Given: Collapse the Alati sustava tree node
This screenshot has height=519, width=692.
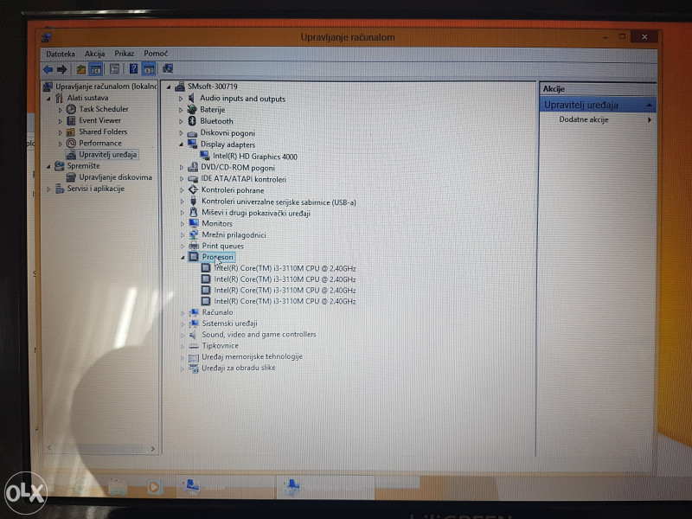Looking at the screenshot, I should click(x=48, y=98).
